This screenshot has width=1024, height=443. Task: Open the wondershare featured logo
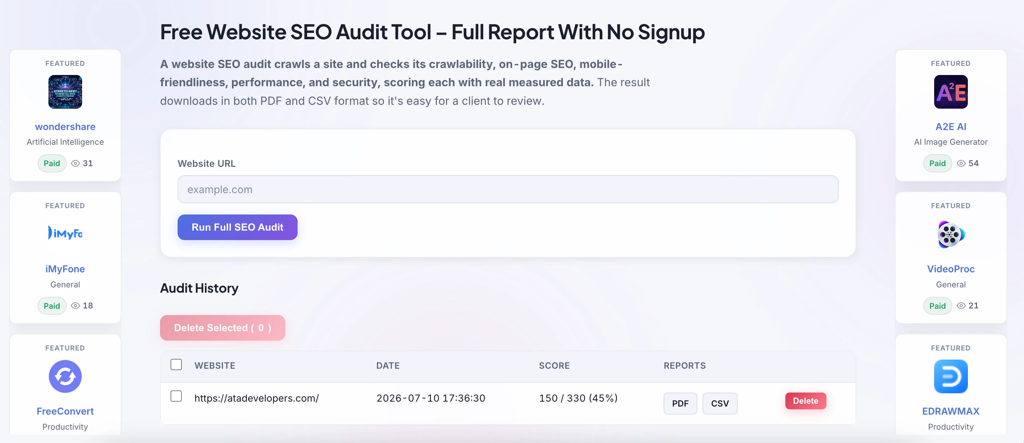[65, 92]
